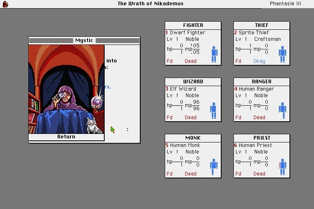Select the Human Ranger body figure icon
The width and height of the screenshot is (314, 209).
pyautogui.click(x=283, y=111)
